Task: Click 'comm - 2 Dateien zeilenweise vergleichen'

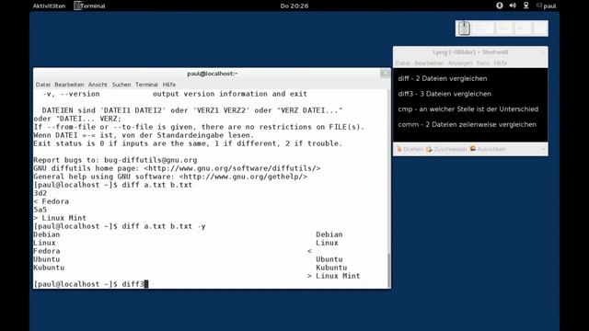Action: (x=468, y=125)
